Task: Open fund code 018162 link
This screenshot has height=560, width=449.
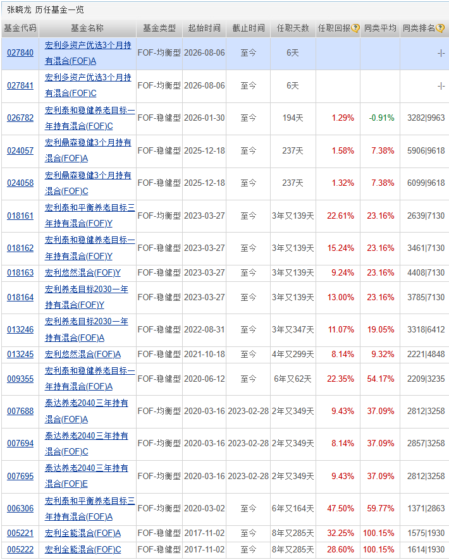Action: tap(20, 248)
